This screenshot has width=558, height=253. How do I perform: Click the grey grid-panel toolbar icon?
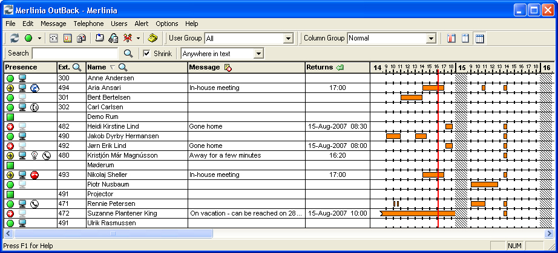coord(54,38)
